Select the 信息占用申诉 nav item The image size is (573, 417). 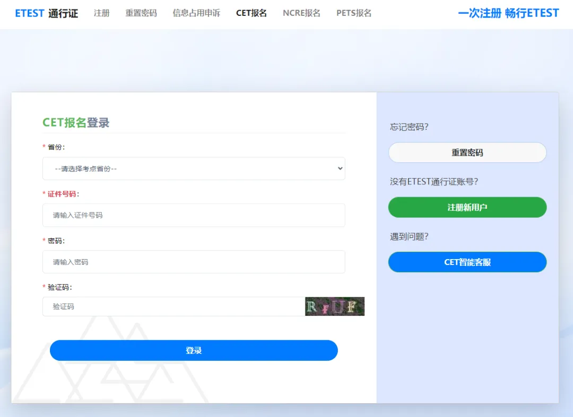click(196, 13)
